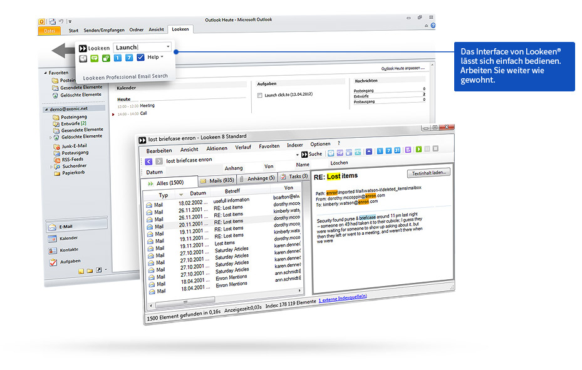Click the '31' month filter icon in Lookeen toolbar
The height and width of the screenshot is (370, 582).
(397, 150)
